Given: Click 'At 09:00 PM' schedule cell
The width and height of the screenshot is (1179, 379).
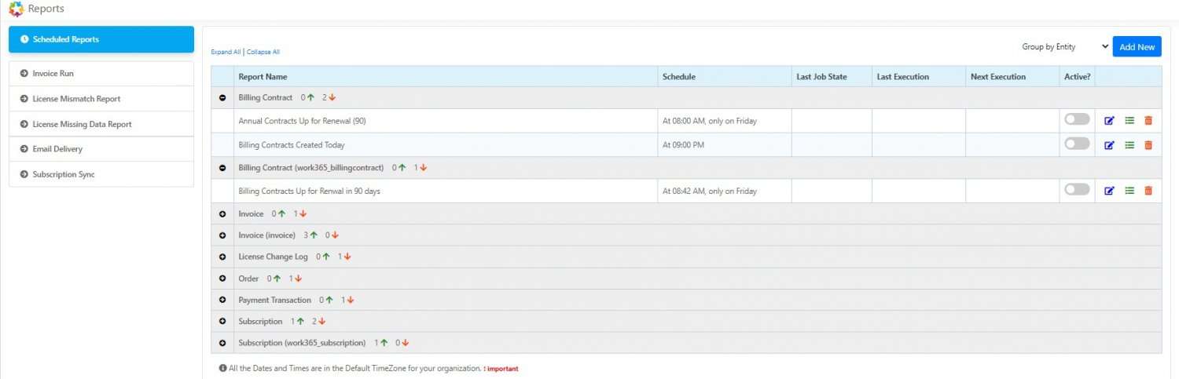Looking at the screenshot, I should point(683,145).
